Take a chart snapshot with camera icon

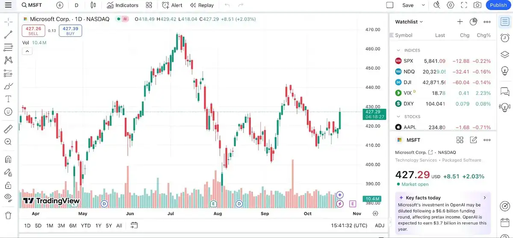pyautogui.click(x=478, y=5)
